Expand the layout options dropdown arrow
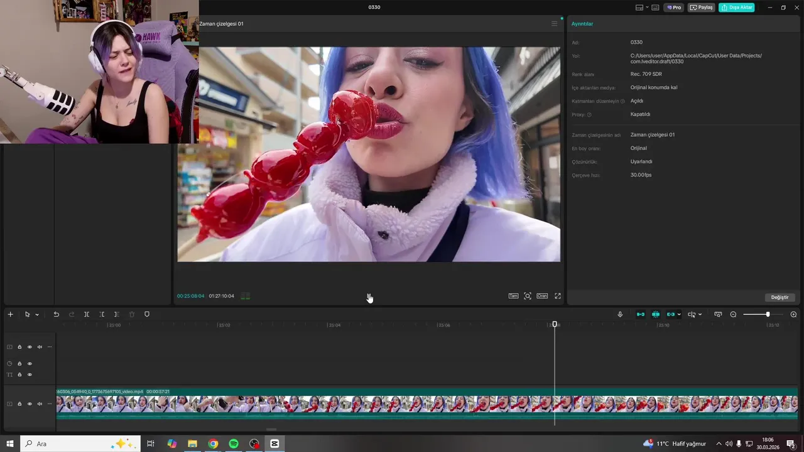Screen dimensions: 804x452 point(646,8)
